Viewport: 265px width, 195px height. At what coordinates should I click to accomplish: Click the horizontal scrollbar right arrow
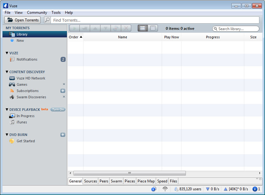(x=260, y=173)
